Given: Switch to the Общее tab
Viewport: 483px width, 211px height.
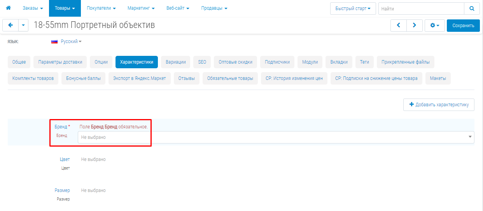Looking at the screenshot, I should [19, 62].
